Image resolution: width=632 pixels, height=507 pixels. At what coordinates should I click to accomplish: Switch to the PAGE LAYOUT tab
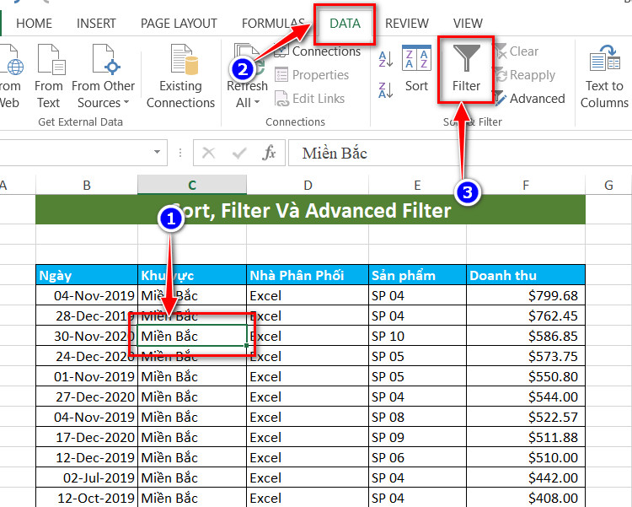179,24
